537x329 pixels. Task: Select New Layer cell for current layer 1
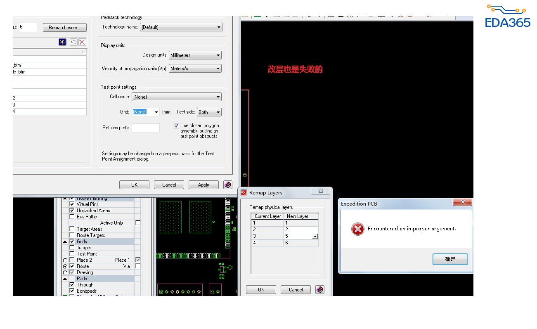coord(301,223)
